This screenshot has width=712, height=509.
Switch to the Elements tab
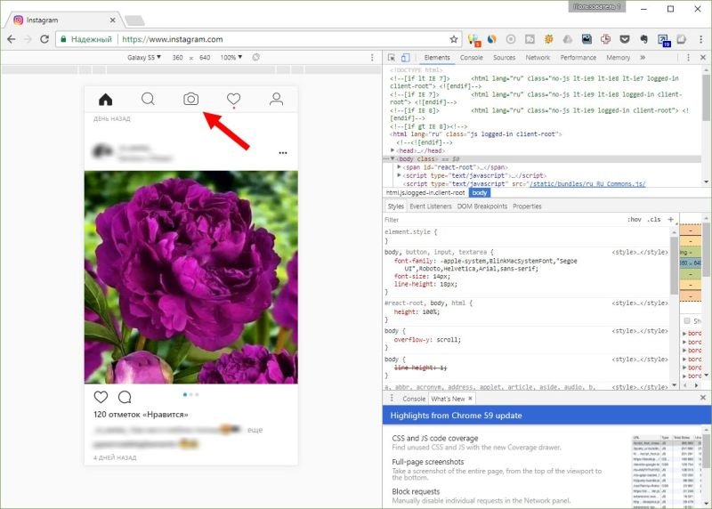tap(437, 58)
